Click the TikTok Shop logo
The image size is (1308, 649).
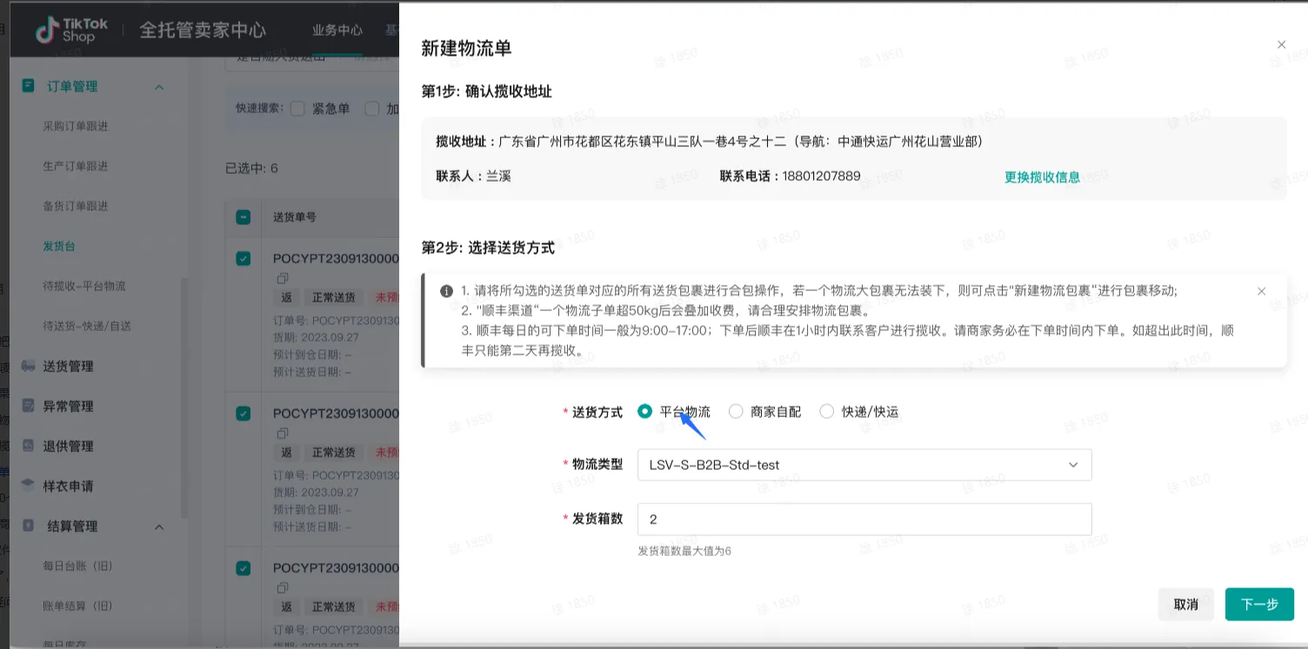72,30
